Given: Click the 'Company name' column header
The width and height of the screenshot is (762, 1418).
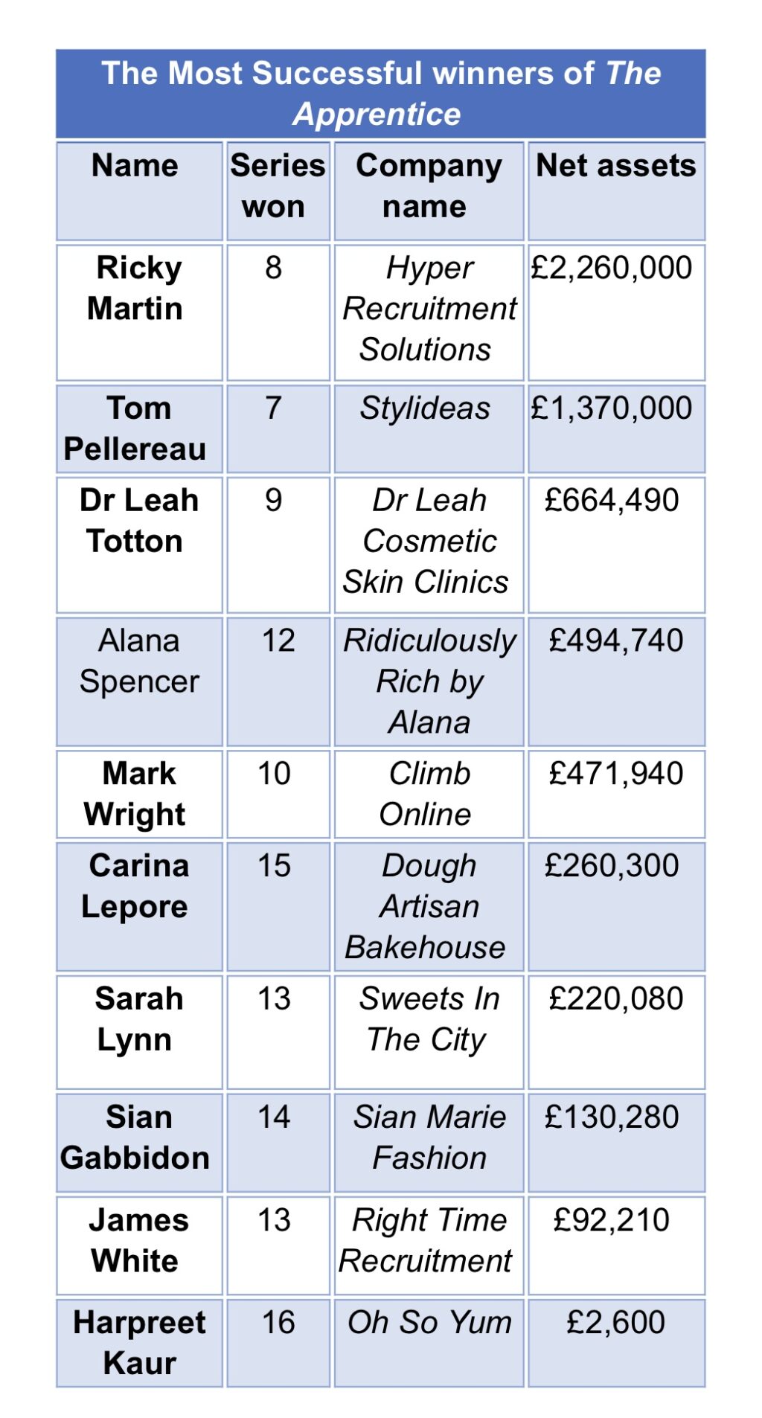Looking at the screenshot, I should (429, 191).
